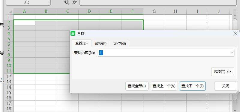Select column A header
Image resolution: width=240 pixels, height=112 pixels.
click(x=24, y=11)
